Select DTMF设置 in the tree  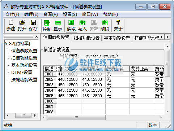pos(22,73)
